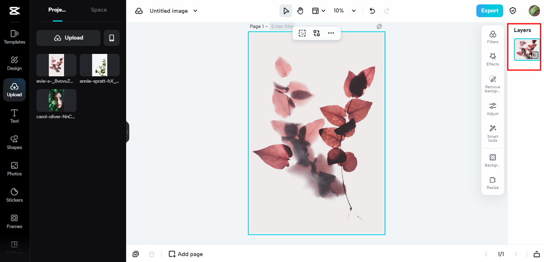Image resolution: width=544 pixels, height=262 pixels.
Task: Click the Undo arrow
Action: coord(372,11)
